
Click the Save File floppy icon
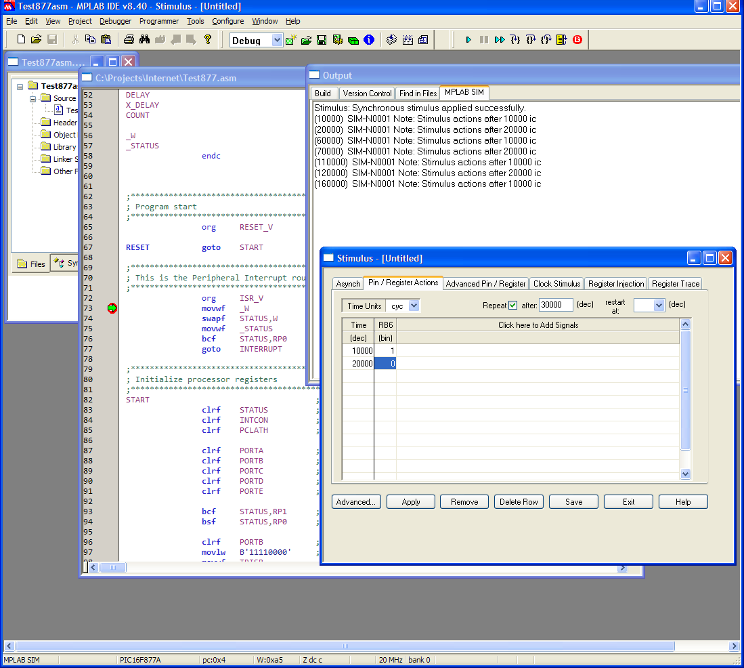(52, 39)
